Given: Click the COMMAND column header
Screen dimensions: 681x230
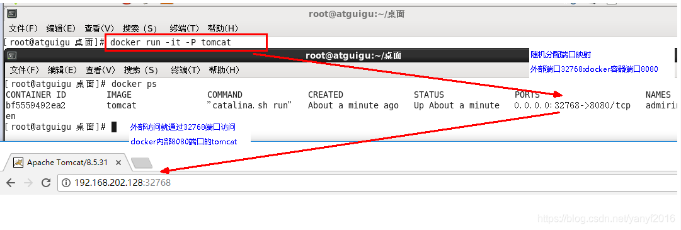Looking at the screenshot, I should tap(225, 95).
